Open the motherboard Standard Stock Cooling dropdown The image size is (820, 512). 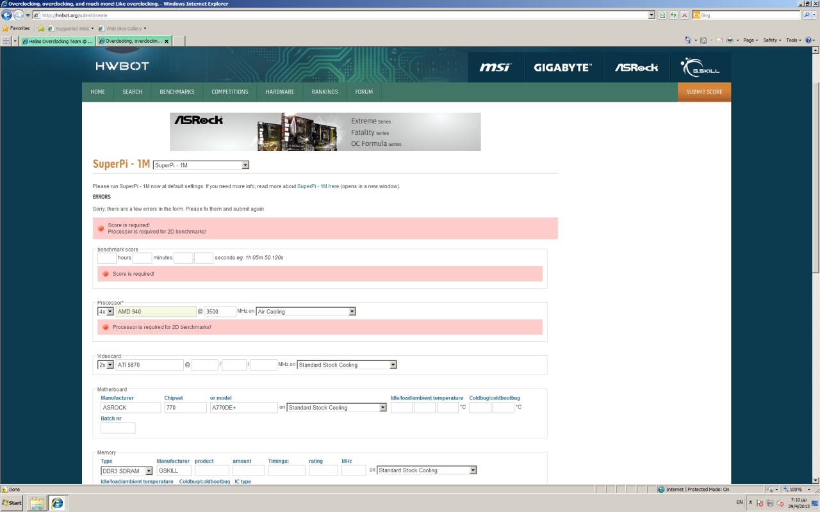337,408
